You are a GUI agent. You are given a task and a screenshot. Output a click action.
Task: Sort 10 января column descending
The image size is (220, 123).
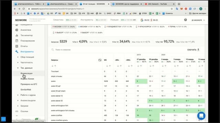[187, 66]
